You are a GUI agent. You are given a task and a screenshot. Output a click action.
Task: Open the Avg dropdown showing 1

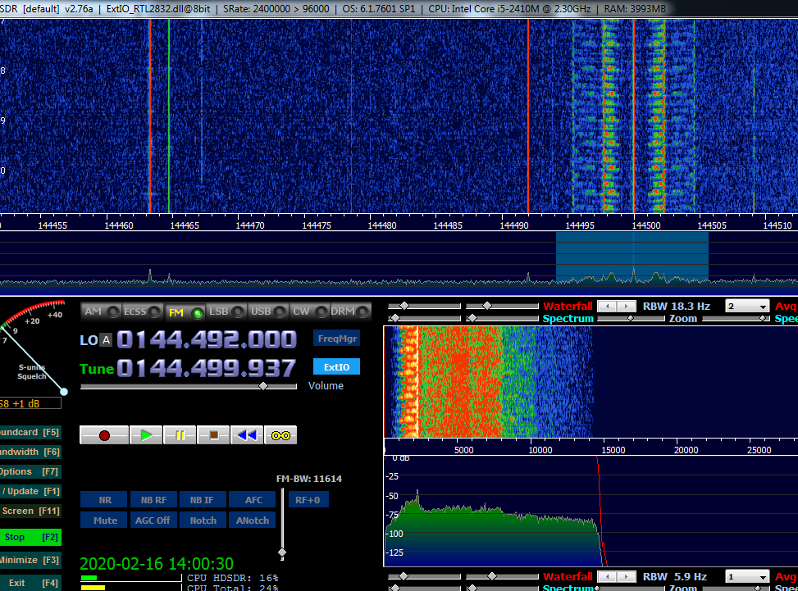[746, 577]
